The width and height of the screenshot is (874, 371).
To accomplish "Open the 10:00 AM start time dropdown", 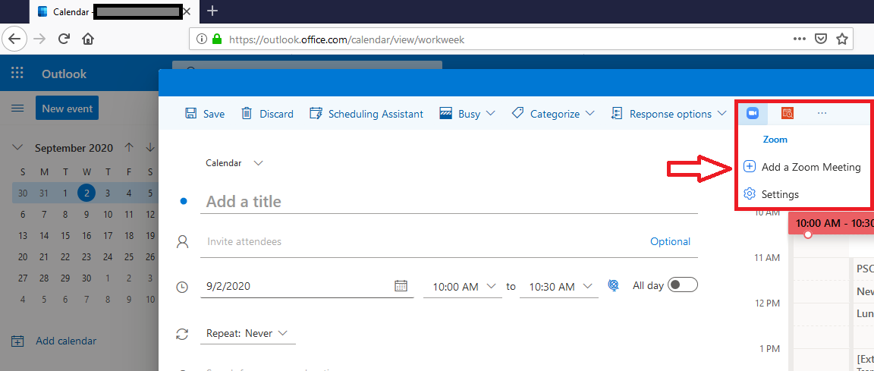I will click(463, 286).
